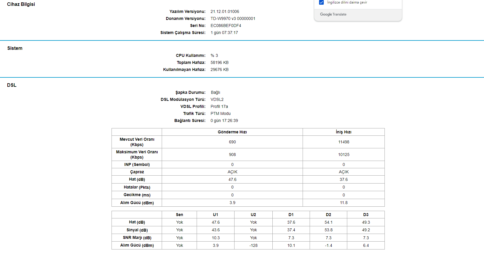Click the Mevcut Veri Oranı (Kbps) row label
Viewport: 484px width, 253px height.
click(137, 142)
